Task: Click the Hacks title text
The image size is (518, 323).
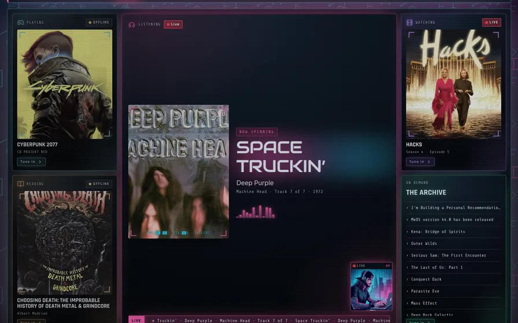Action: 414,145
